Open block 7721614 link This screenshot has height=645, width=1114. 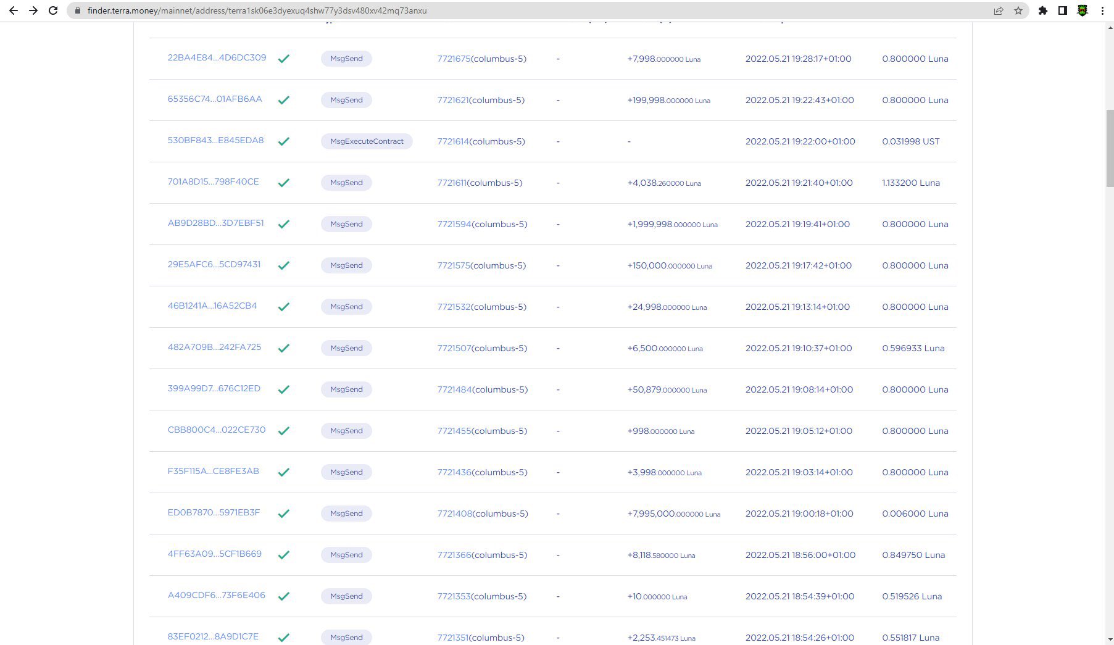coord(453,141)
